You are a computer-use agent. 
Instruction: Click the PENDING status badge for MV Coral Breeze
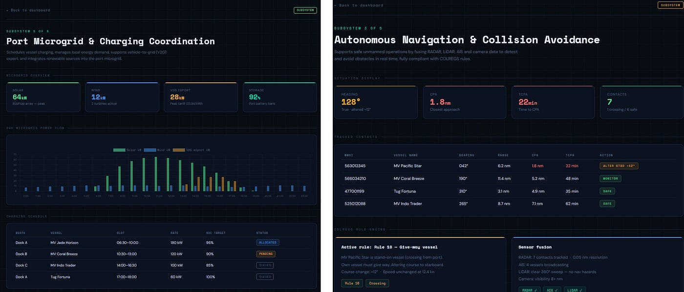tap(266, 254)
